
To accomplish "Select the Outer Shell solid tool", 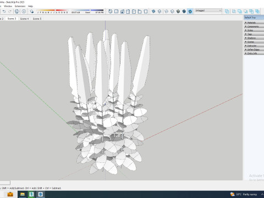I will (227, 12).
